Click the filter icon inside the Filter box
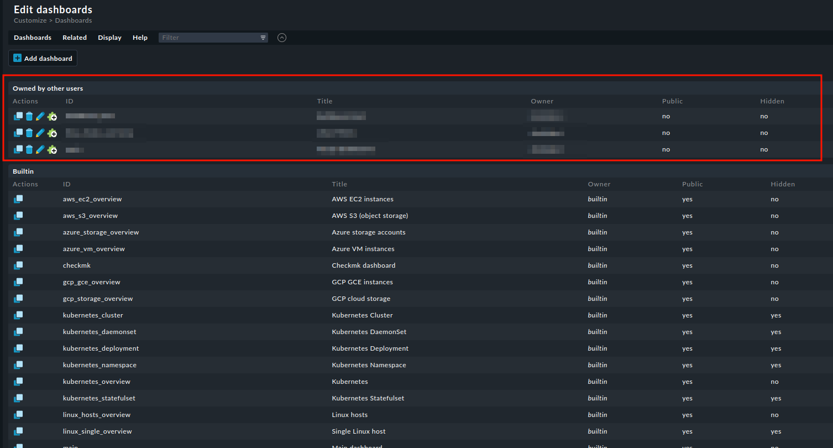 tap(263, 38)
